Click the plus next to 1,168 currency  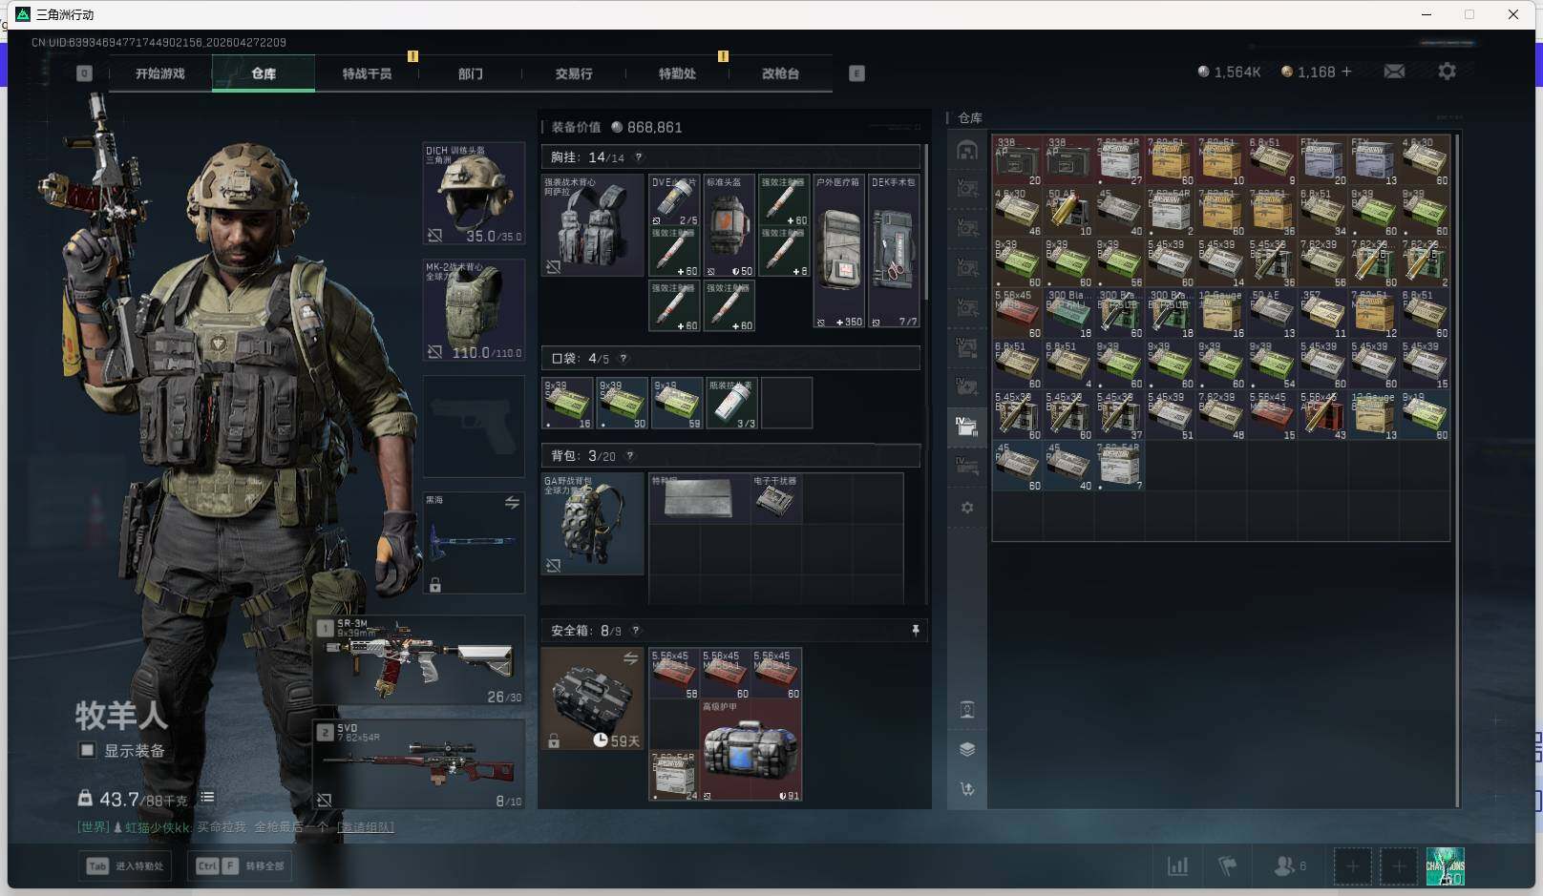pyautogui.click(x=1346, y=72)
